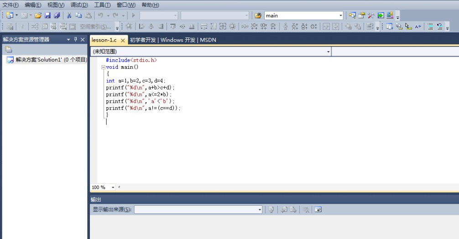The image size is (459, 239).
Task: Toggle word wrap in Output panel
Action: tap(318, 210)
